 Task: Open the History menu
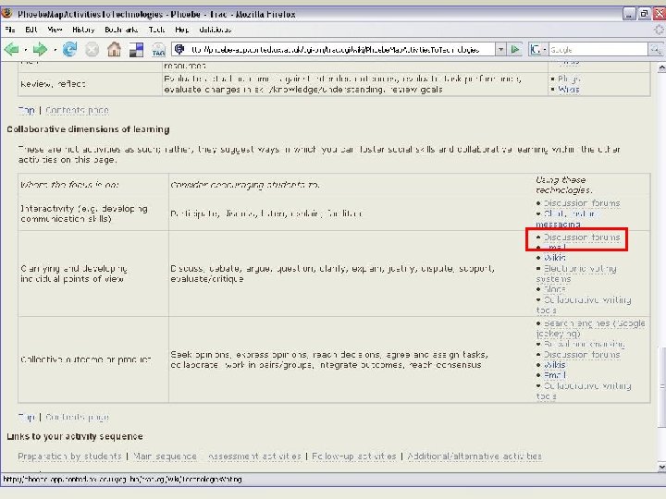[x=82, y=30]
